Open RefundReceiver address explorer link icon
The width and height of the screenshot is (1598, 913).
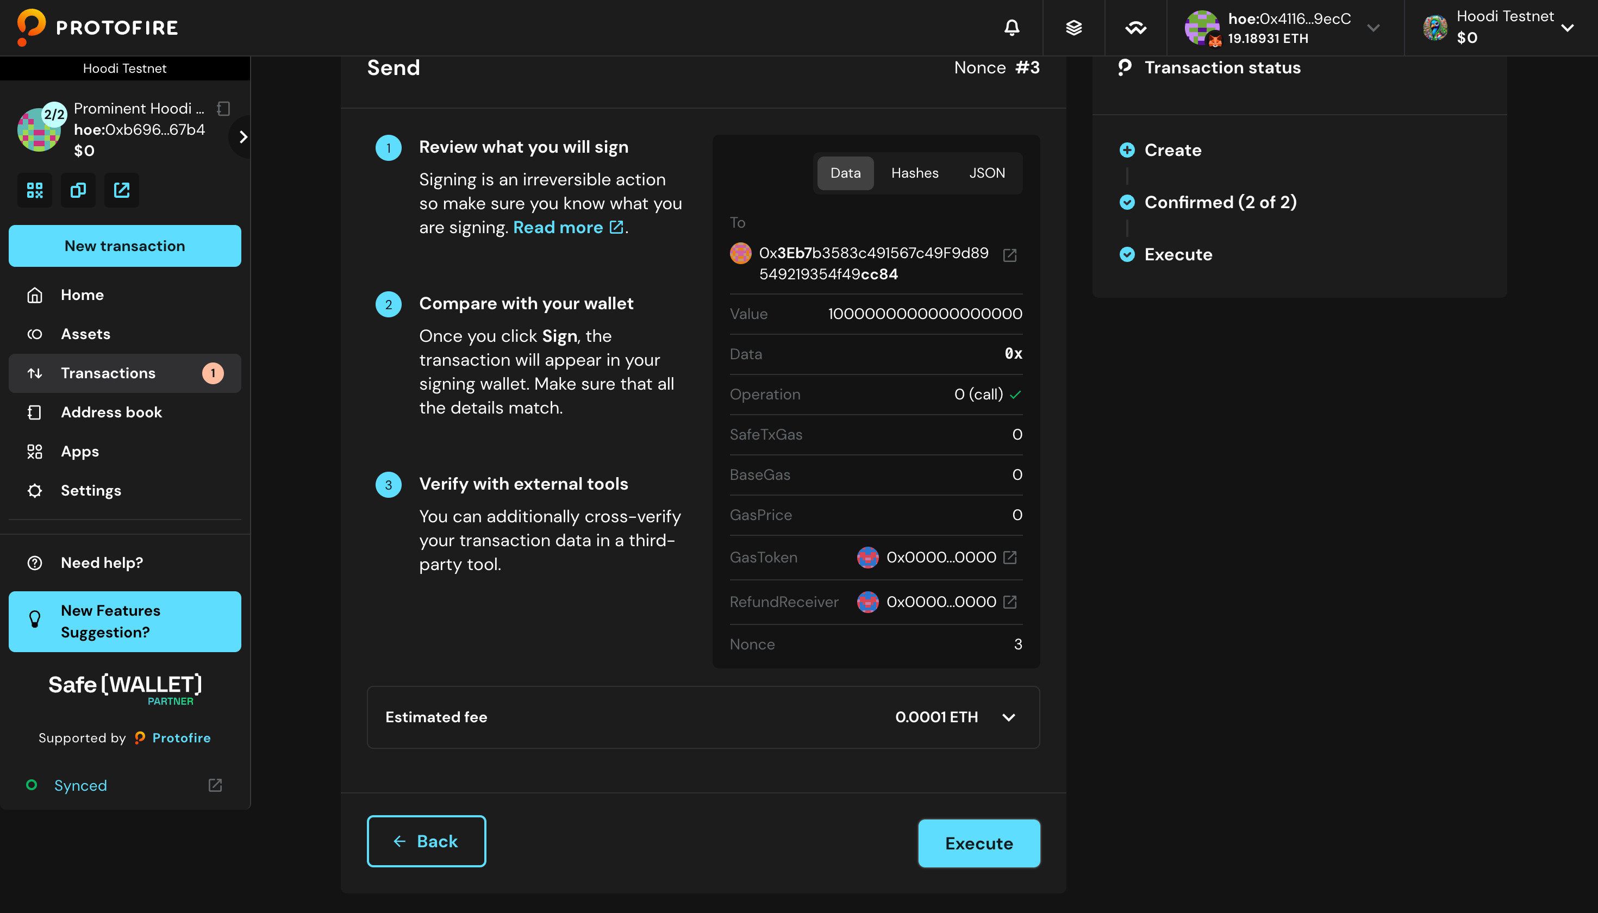[1010, 602]
